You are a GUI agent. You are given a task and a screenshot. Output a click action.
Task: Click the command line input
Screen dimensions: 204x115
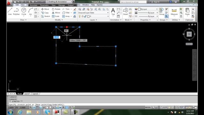103,104
